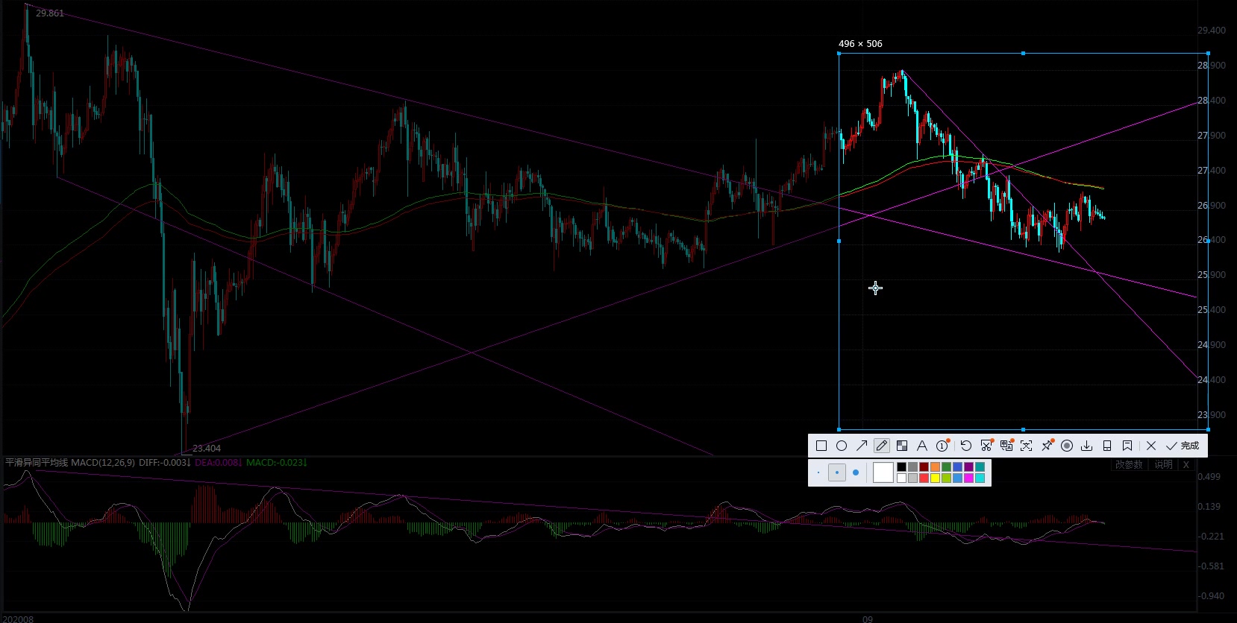
Task: Pick the magenta color swatch
Action: tap(968, 478)
